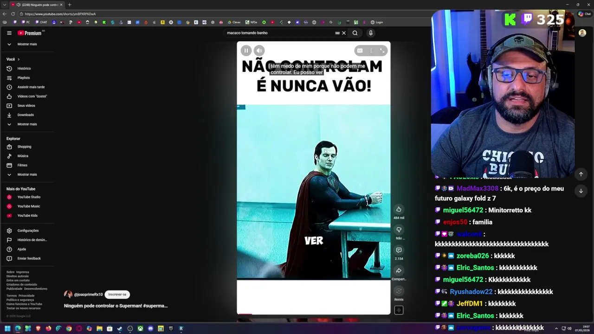Run search with magnifier button
The height and width of the screenshot is (334, 594).
pos(355,33)
